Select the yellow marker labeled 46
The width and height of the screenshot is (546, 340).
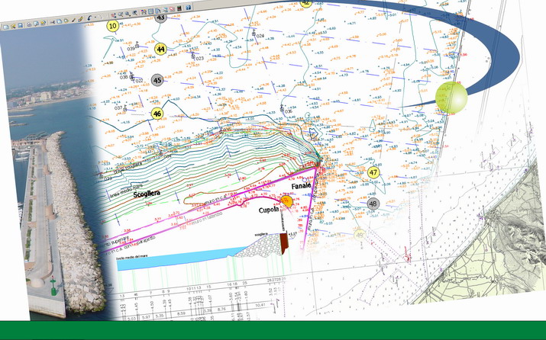coord(157,114)
